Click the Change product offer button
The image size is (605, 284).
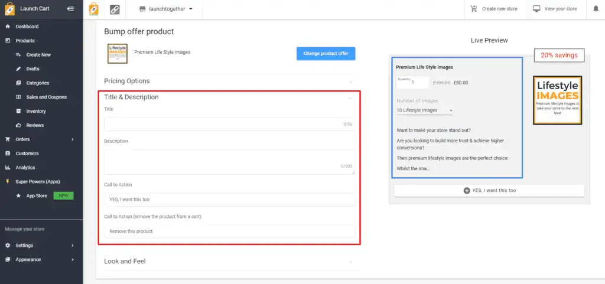[x=326, y=54]
